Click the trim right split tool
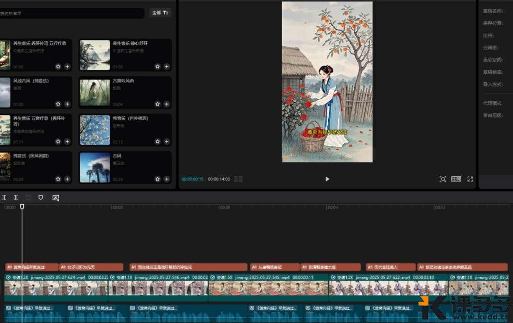The height and width of the screenshot is (323, 513). coord(16,197)
